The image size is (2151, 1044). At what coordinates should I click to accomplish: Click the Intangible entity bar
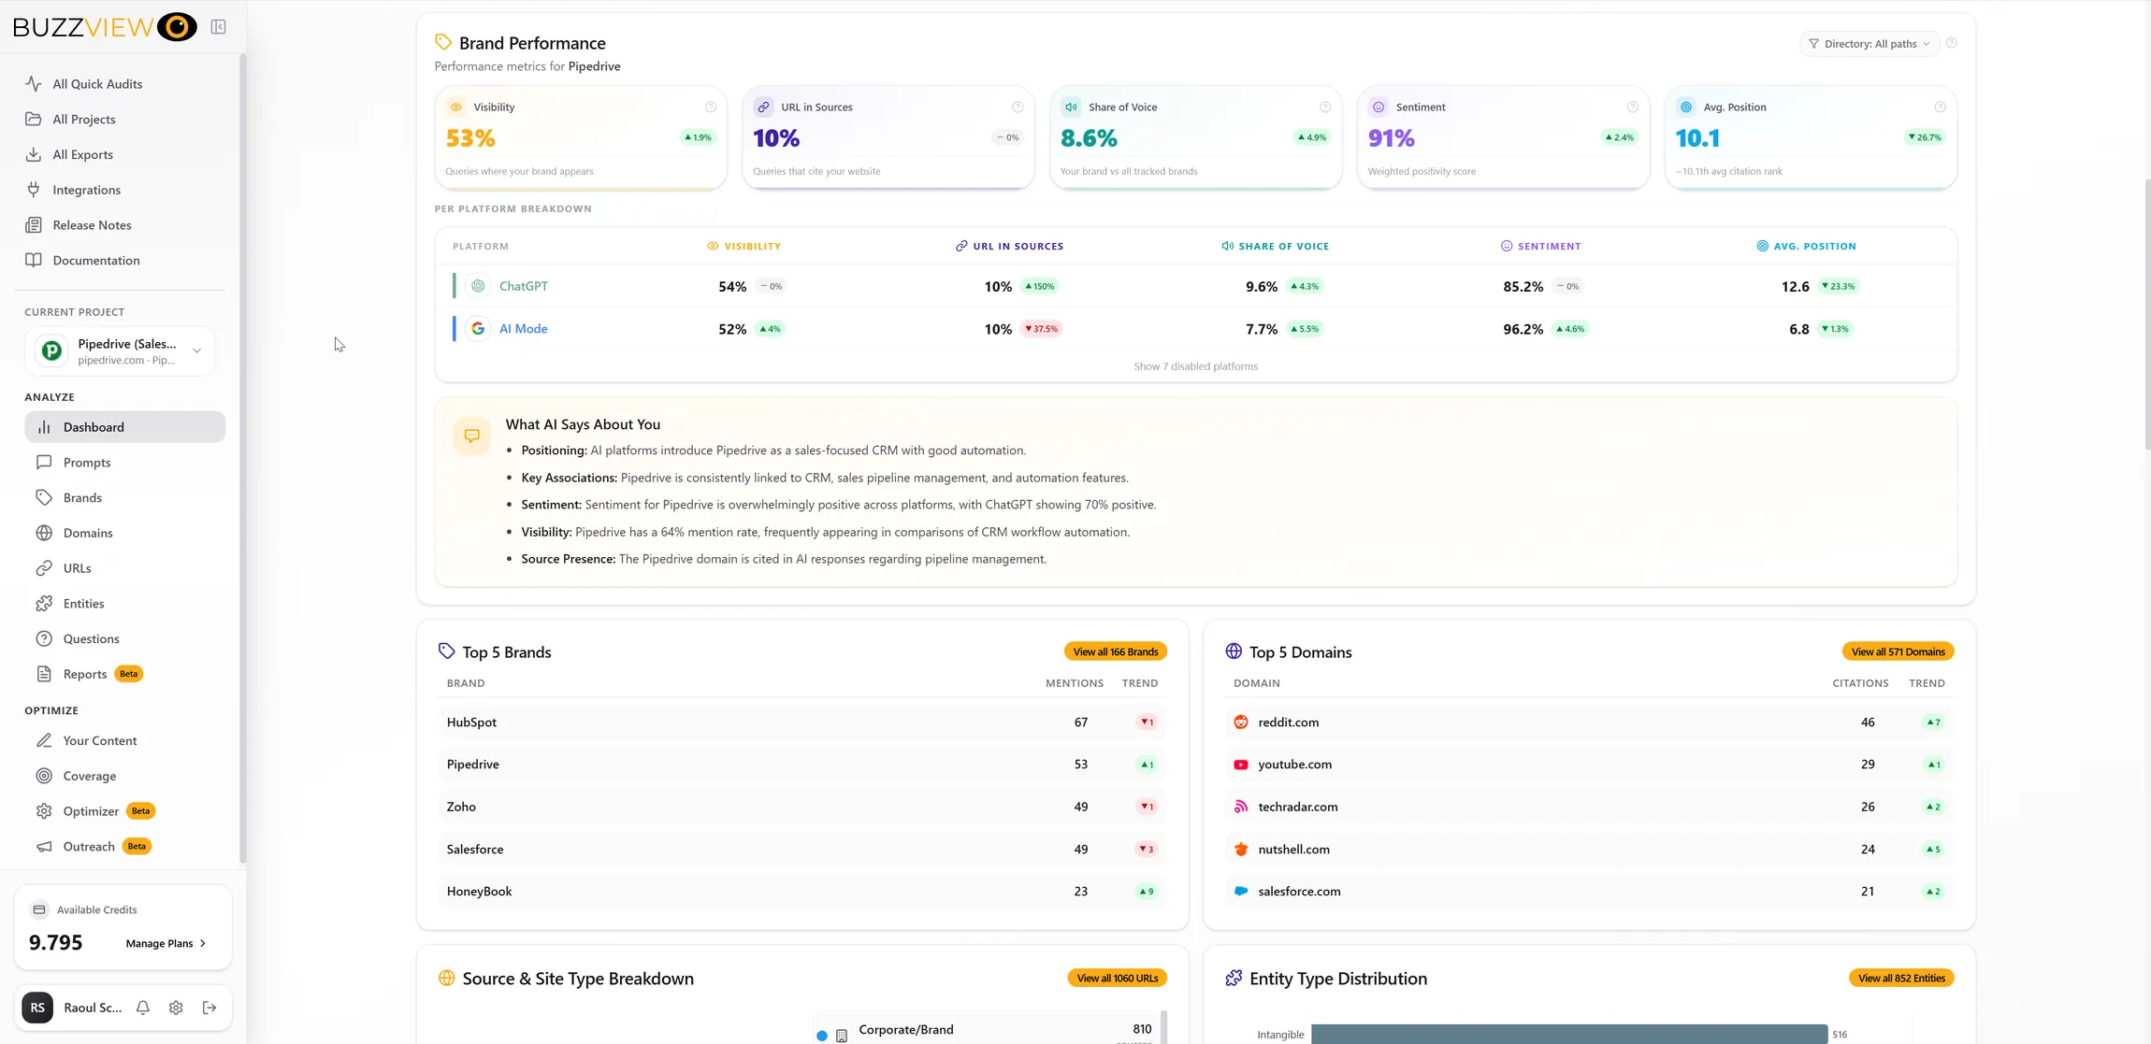pos(1569,1034)
